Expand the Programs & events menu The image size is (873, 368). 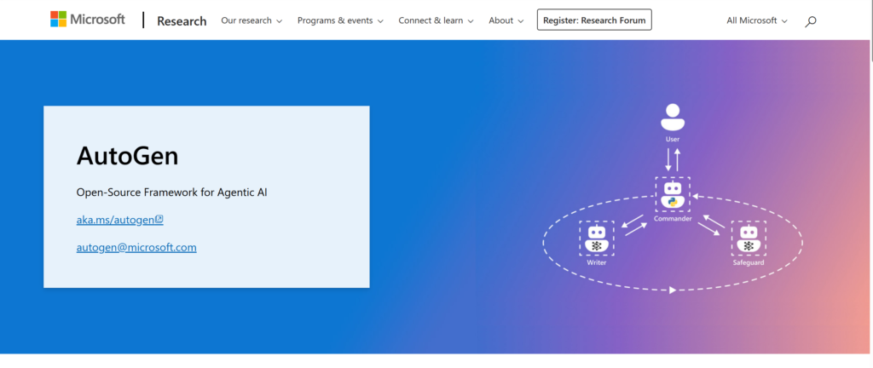coord(340,20)
